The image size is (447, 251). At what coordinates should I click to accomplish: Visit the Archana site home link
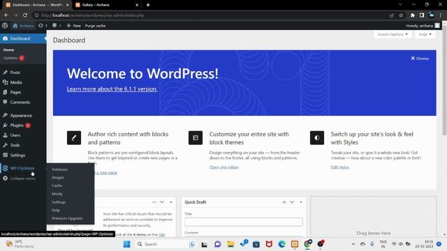coord(23,26)
